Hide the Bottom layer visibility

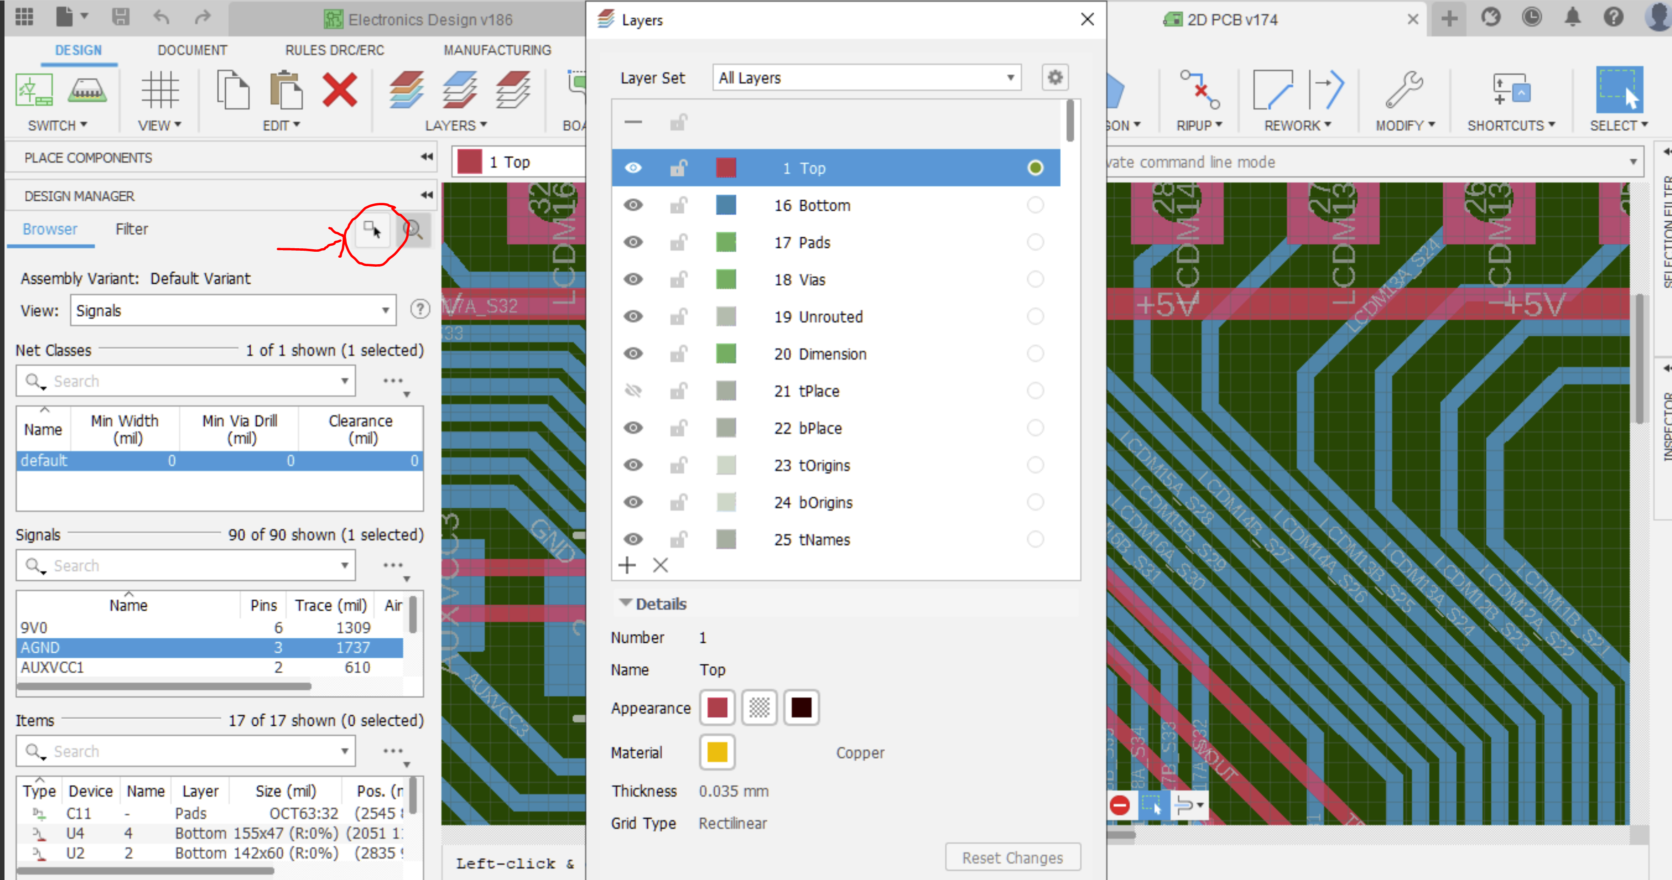(633, 205)
